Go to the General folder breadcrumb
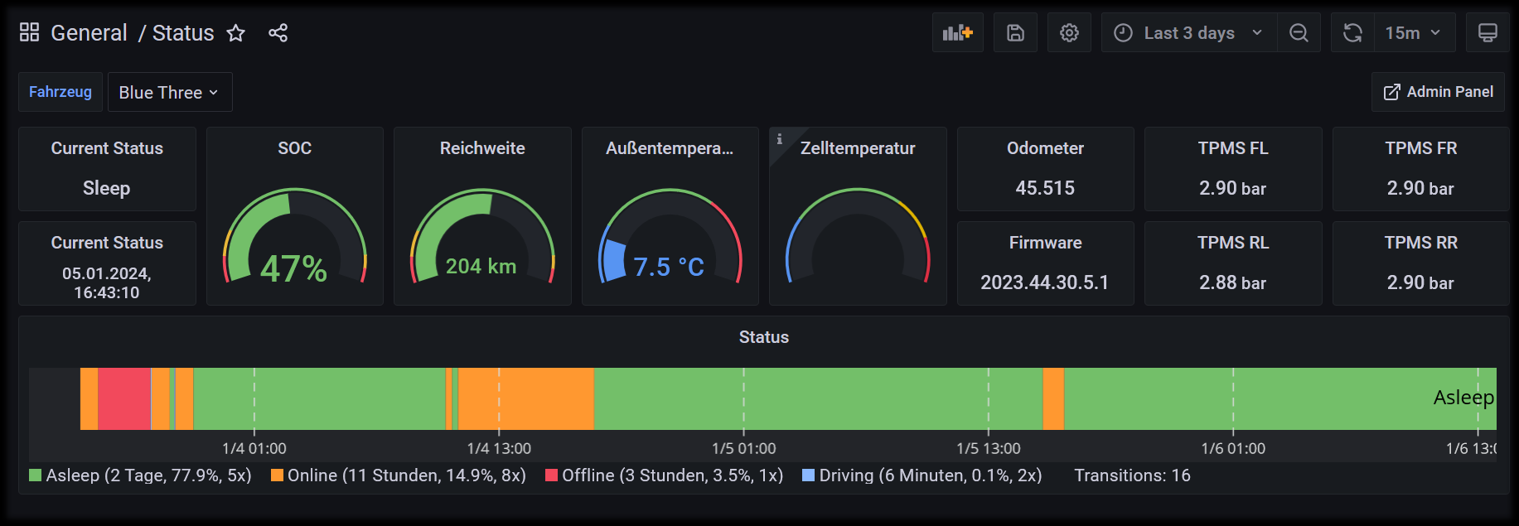The image size is (1519, 526). point(89,33)
